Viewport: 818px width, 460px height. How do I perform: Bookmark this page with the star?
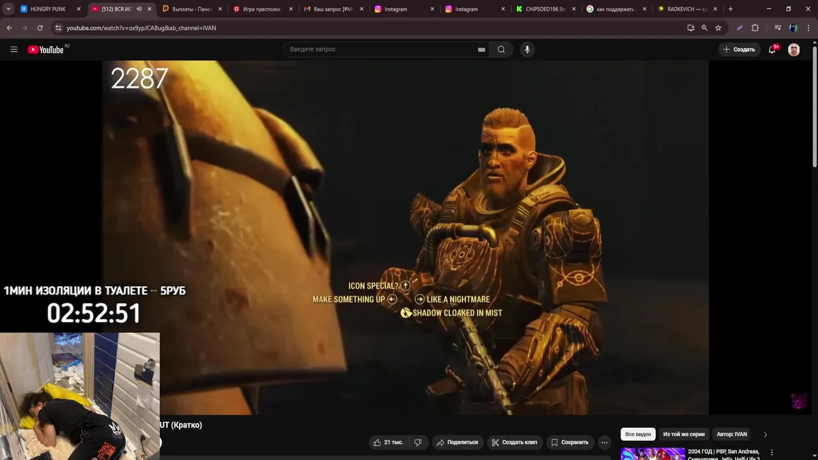click(718, 28)
